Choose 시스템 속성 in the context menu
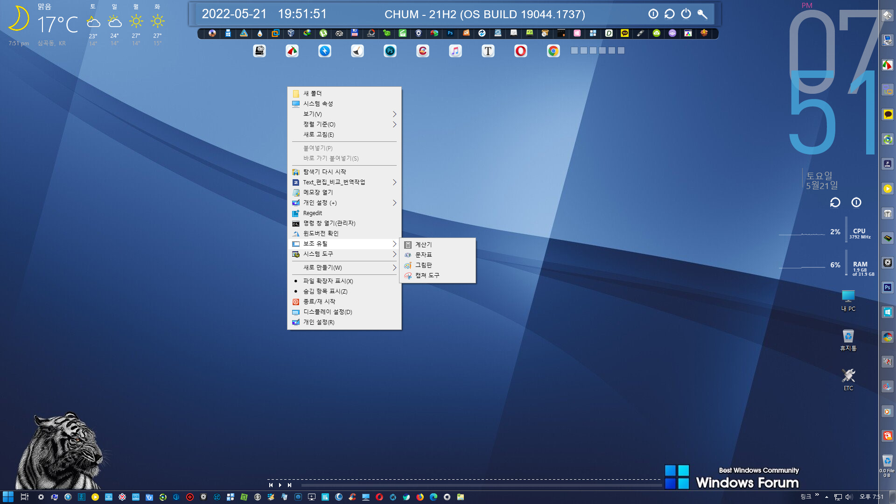This screenshot has height=504, width=896. point(344,104)
